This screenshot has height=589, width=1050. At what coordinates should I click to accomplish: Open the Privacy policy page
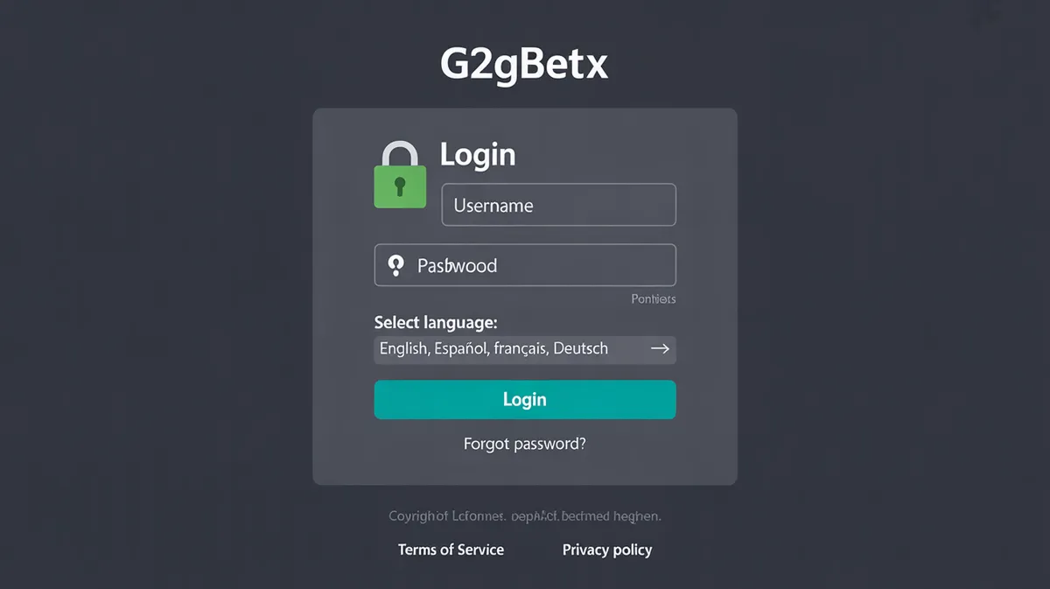(606, 550)
